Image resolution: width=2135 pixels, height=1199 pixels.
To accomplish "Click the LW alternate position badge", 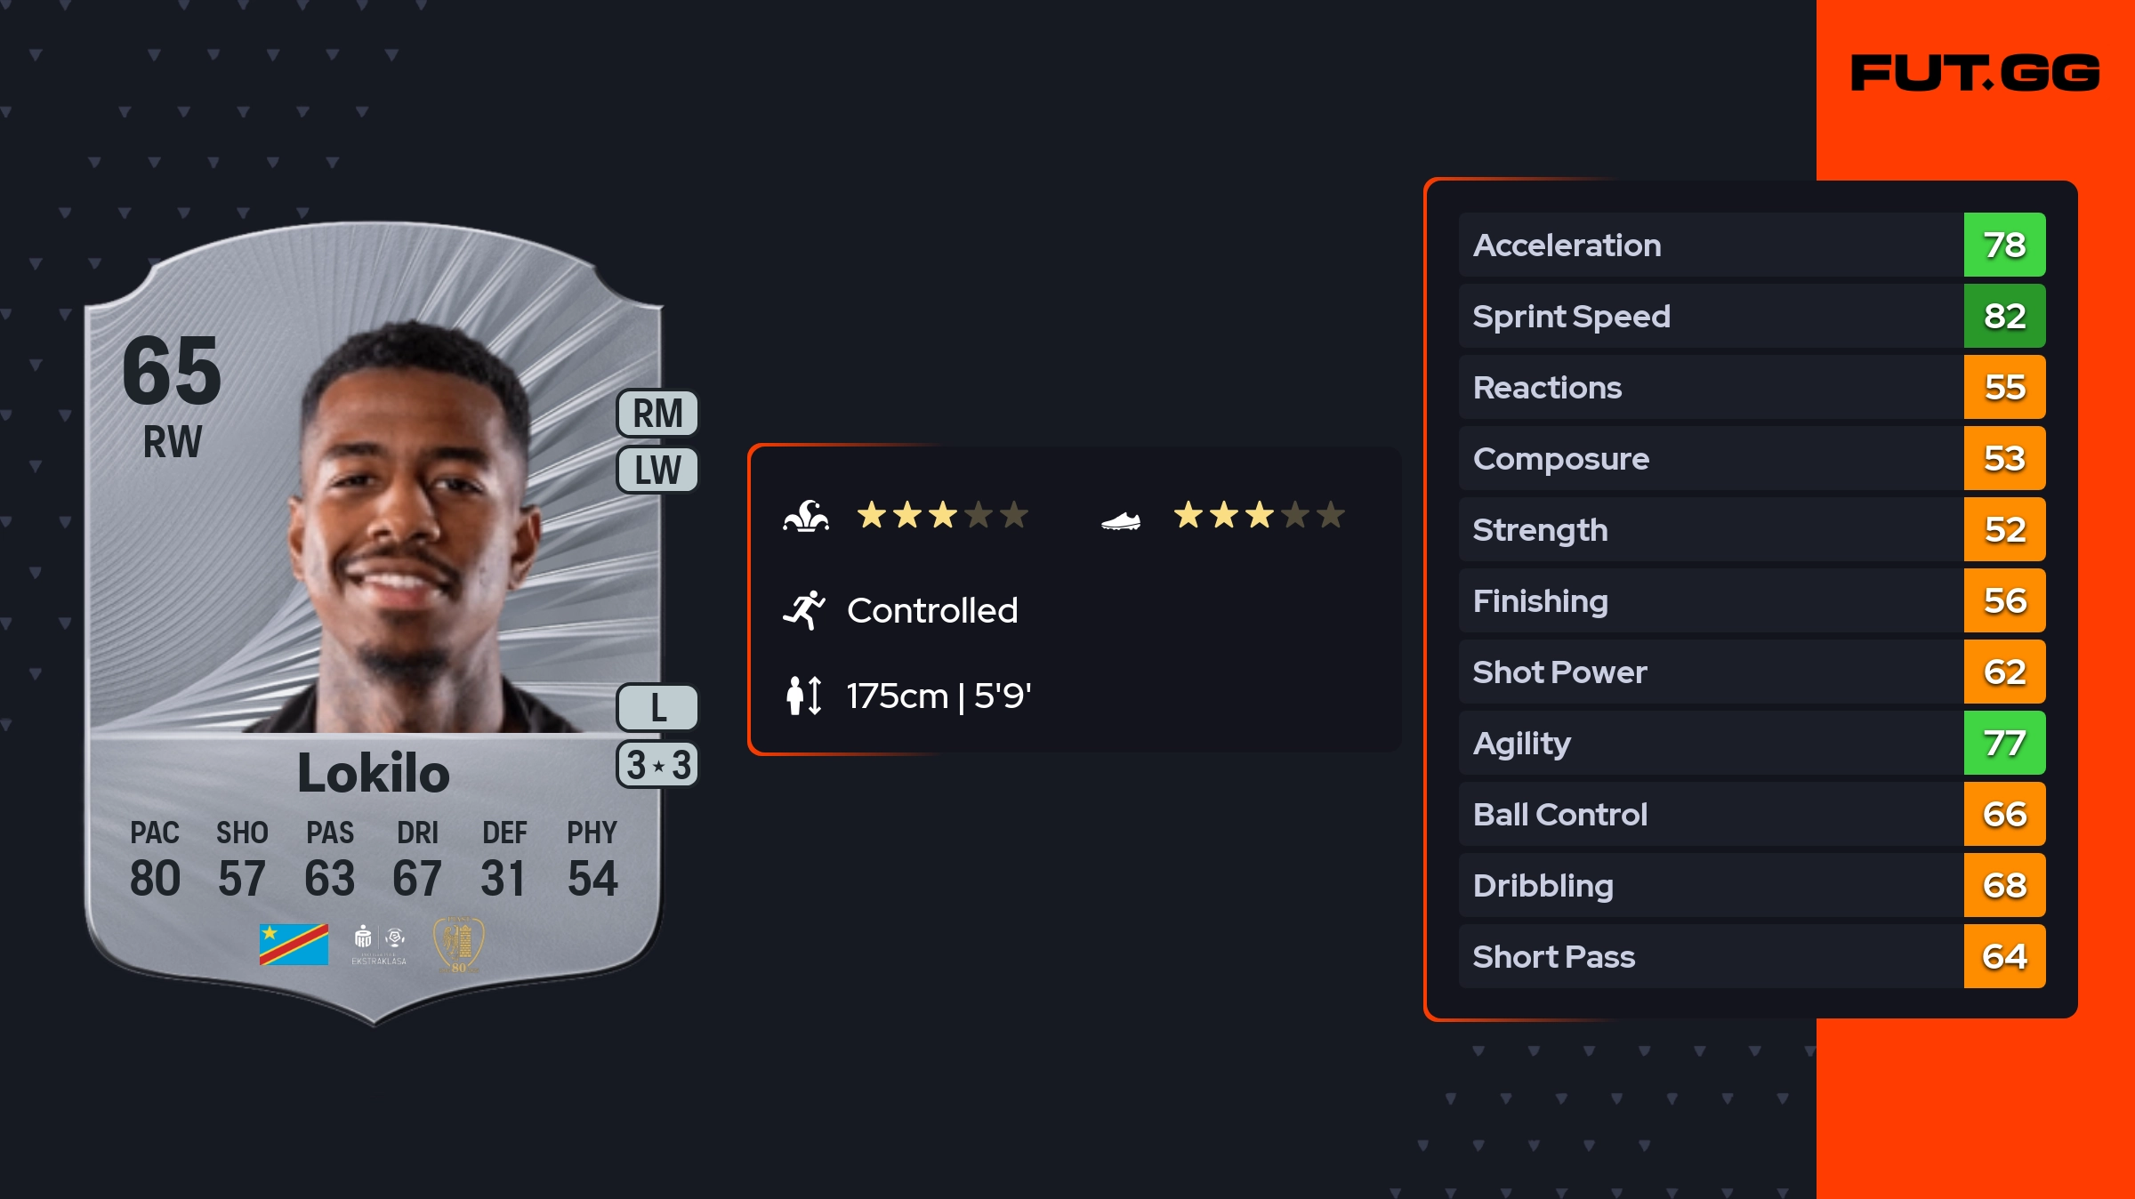I will (x=657, y=470).
